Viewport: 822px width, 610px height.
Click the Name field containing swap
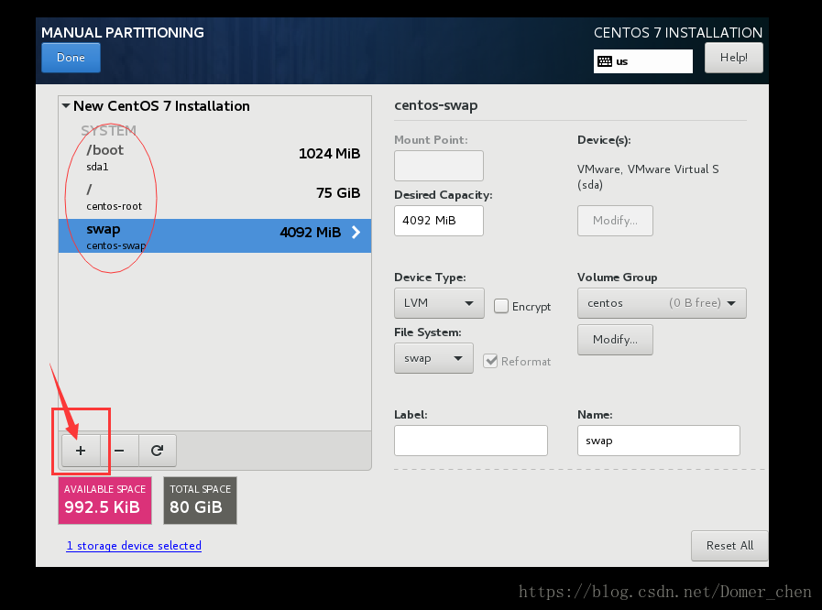pyautogui.click(x=659, y=441)
